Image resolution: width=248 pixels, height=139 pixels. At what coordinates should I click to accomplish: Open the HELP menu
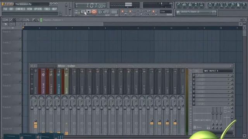tap(54, 9)
